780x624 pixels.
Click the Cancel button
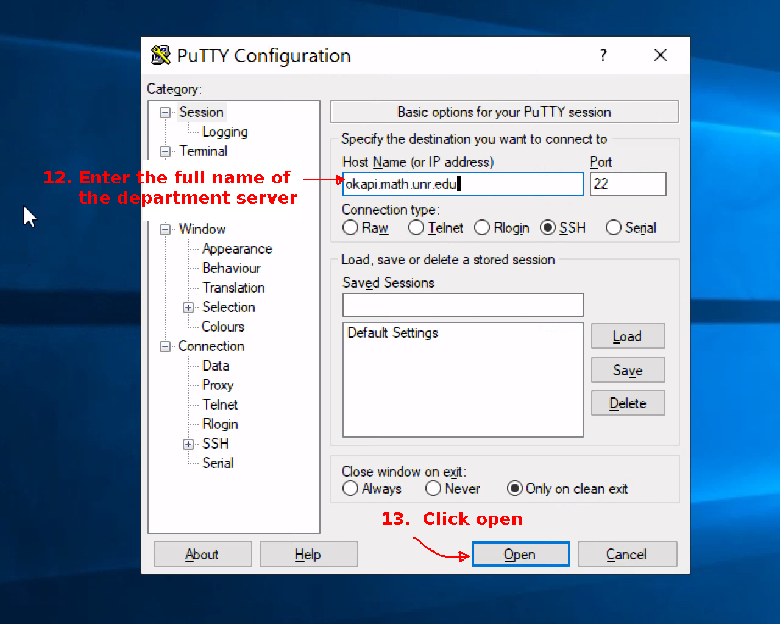coord(627,554)
